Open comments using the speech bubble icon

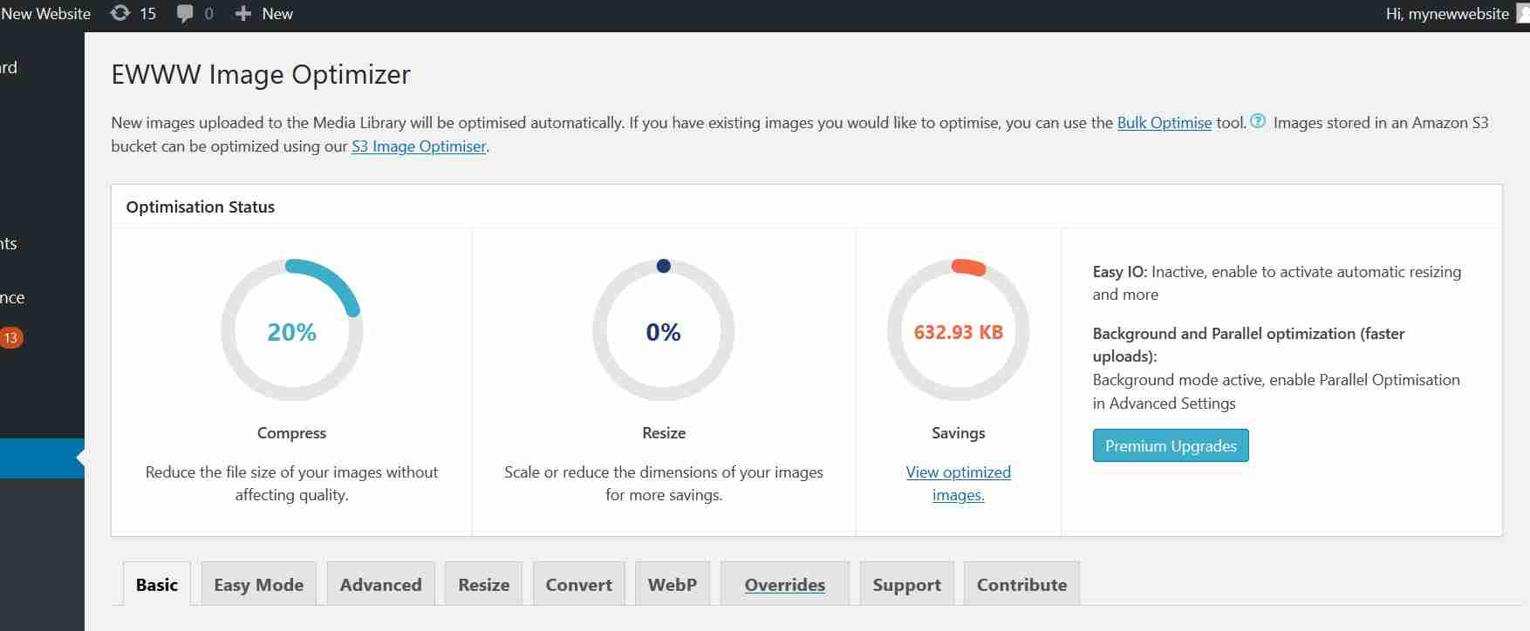186,13
